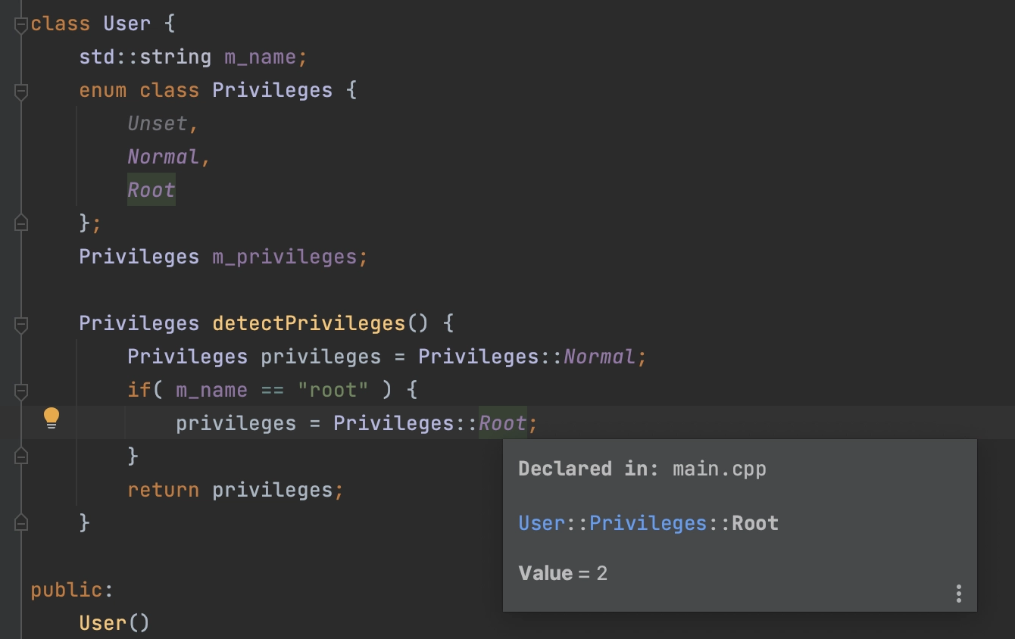Click the m_privileges member field
This screenshot has width=1015, height=639.
(284, 257)
